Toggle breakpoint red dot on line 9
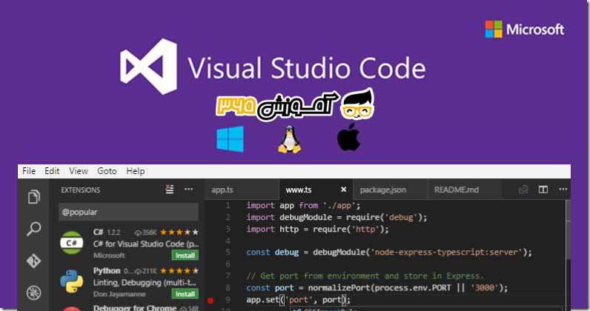Image resolution: width=590 pixels, height=311 pixels. (211, 300)
